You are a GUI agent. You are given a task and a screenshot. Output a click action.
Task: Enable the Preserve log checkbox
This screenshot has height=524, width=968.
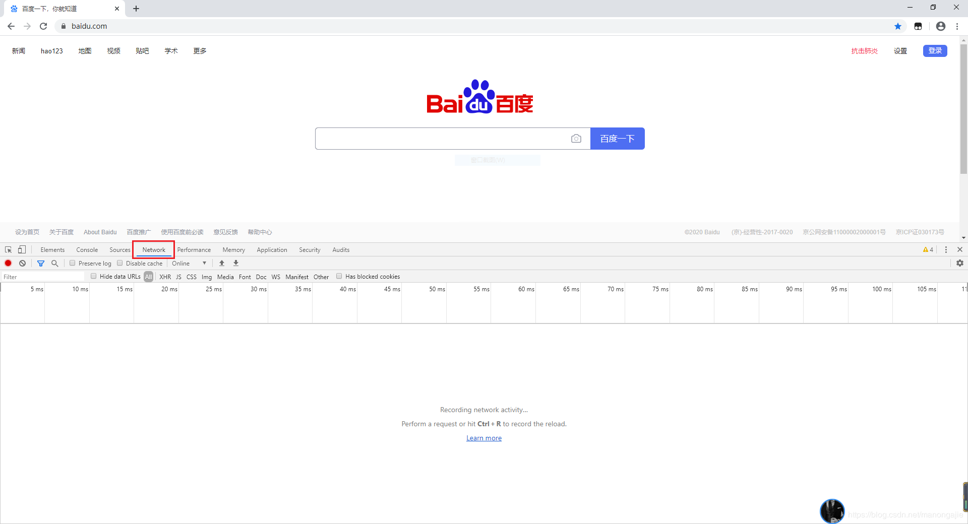[73, 263]
